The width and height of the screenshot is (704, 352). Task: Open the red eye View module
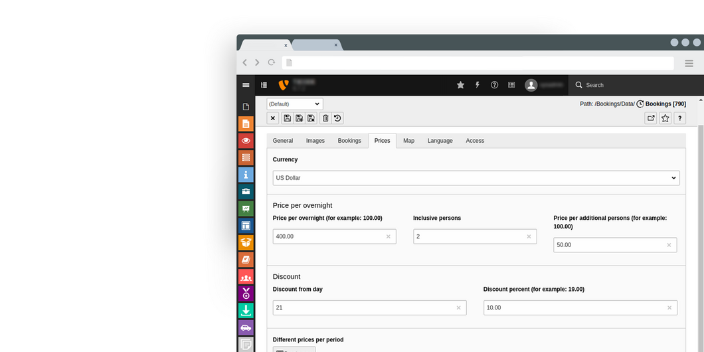point(246,141)
